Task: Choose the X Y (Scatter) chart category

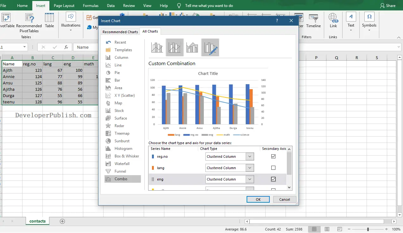Action: (x=123, y=95)
